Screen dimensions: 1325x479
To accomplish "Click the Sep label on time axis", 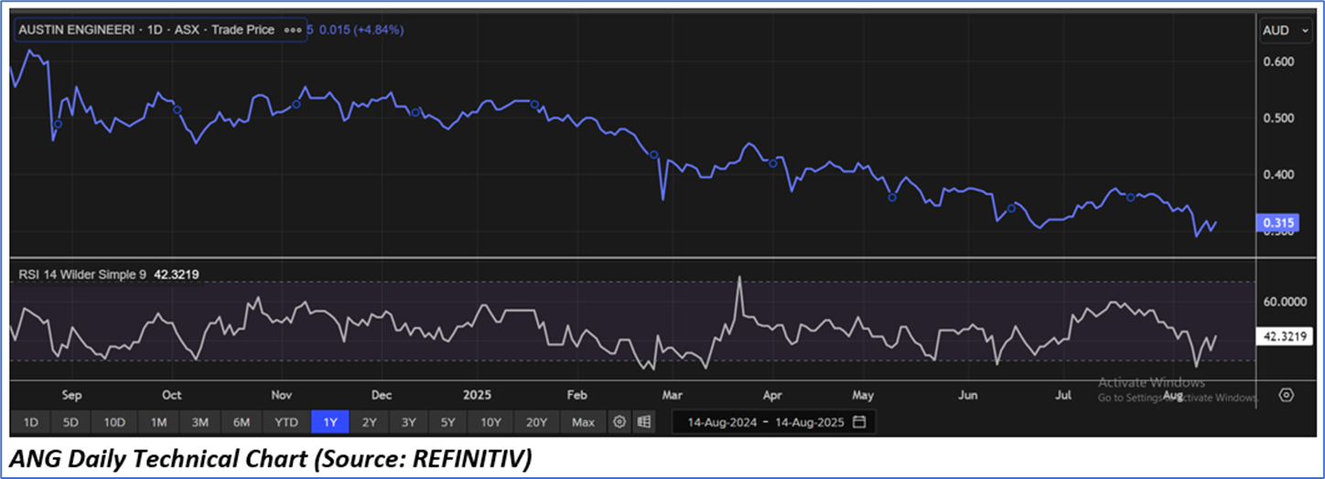I will pos(71,395).
